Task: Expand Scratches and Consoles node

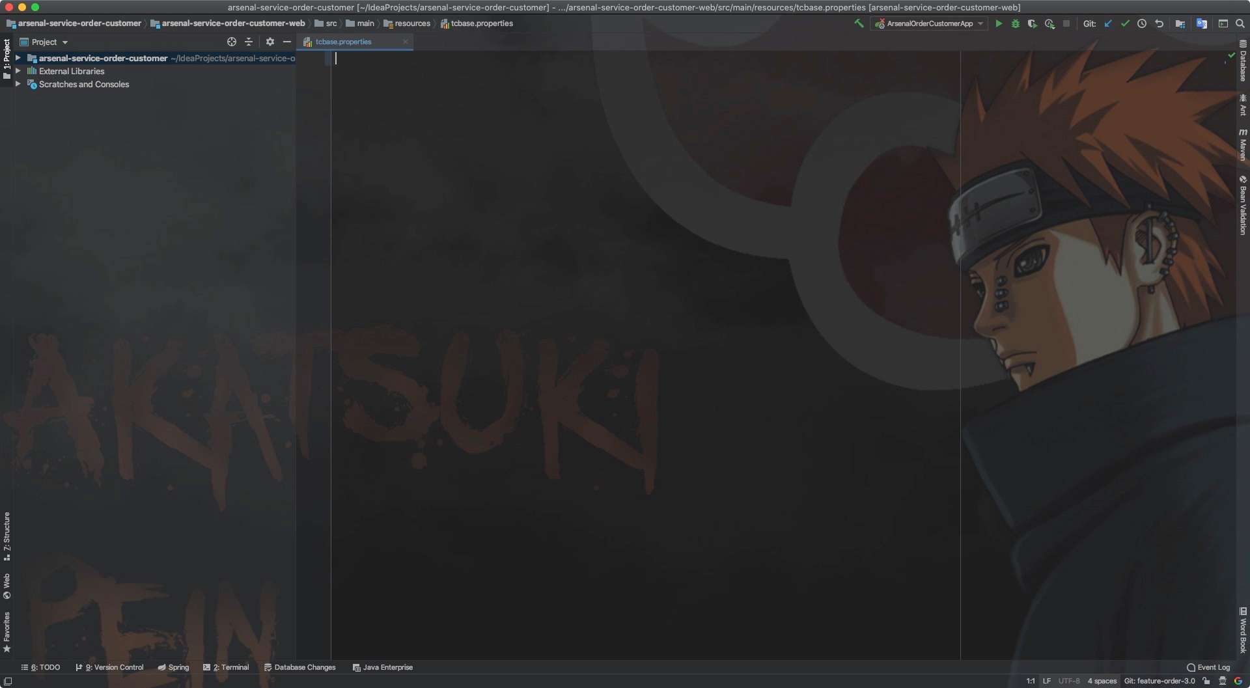Action: click(x=18, y=84)
